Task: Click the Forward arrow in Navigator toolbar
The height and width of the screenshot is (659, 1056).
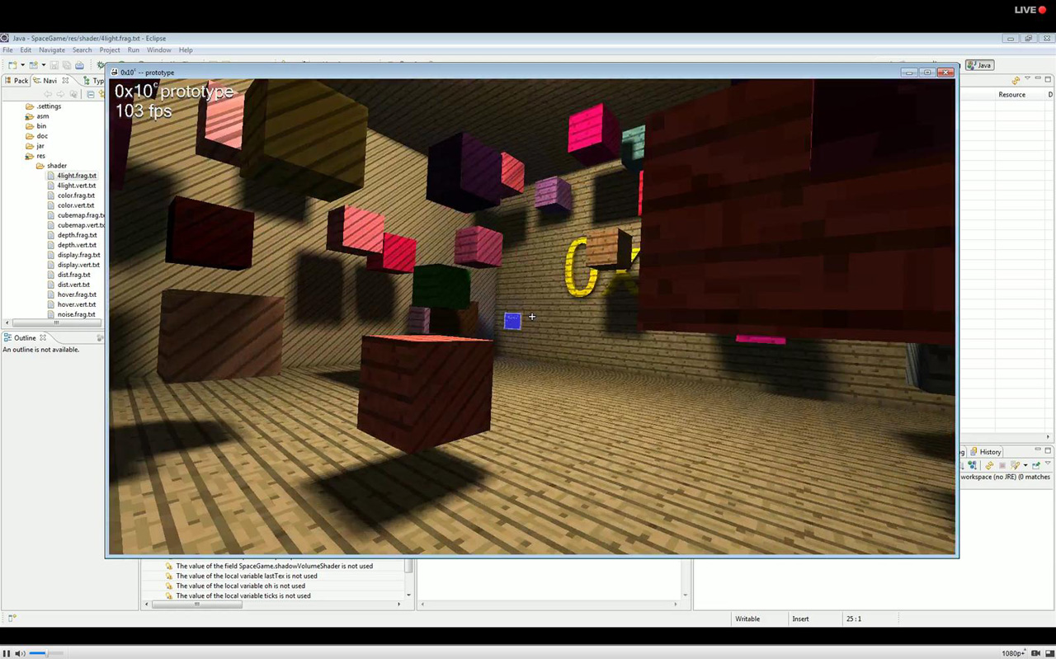Action: coord(61,94)
